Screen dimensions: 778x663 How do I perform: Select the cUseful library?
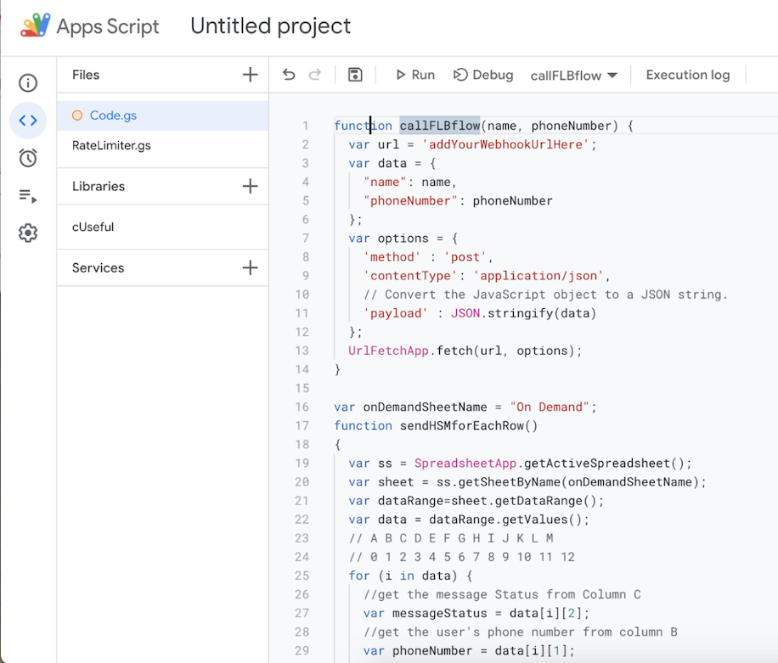(x=93, y=227)
